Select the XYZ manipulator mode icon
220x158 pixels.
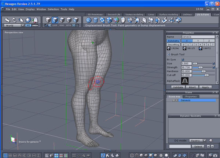click(x=27, y=26)
